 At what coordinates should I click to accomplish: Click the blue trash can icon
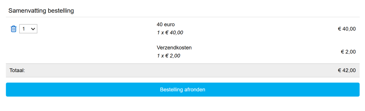[x=14, y=29]
